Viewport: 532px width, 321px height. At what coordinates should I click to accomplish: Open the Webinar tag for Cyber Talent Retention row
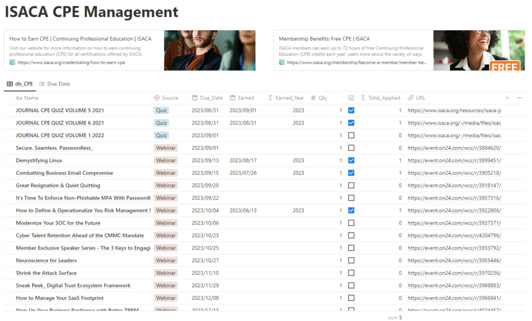tap(166, 235)
